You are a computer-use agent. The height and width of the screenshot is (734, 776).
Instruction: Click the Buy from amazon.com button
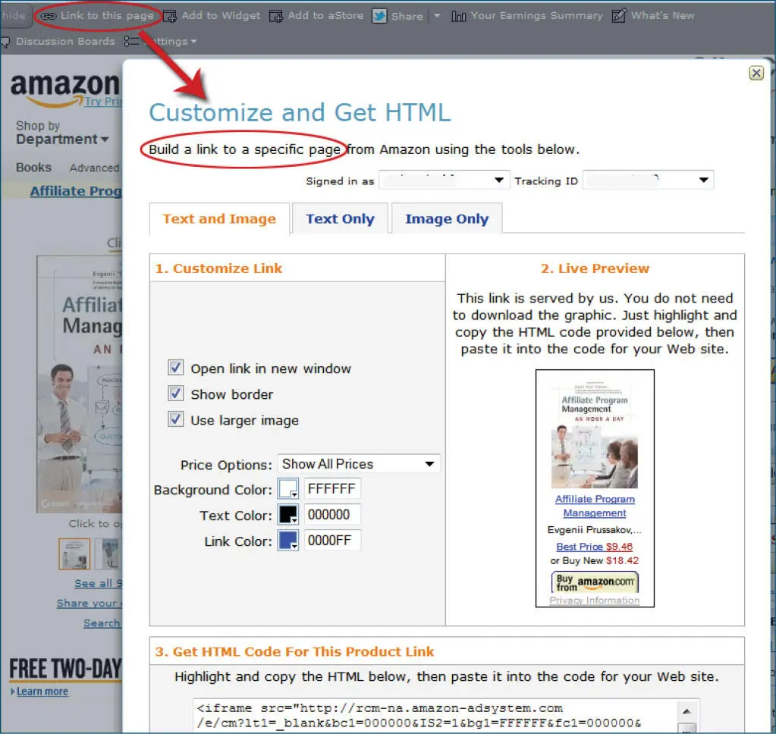pyautogui.click(x=595, y=582)
